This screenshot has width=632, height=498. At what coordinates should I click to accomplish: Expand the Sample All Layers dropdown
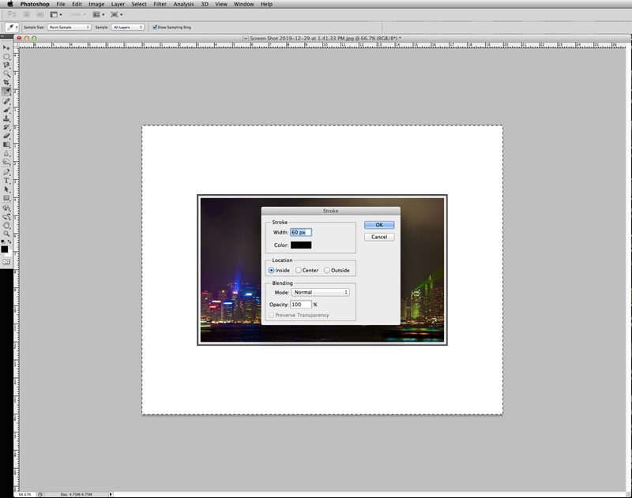(127, 27)
